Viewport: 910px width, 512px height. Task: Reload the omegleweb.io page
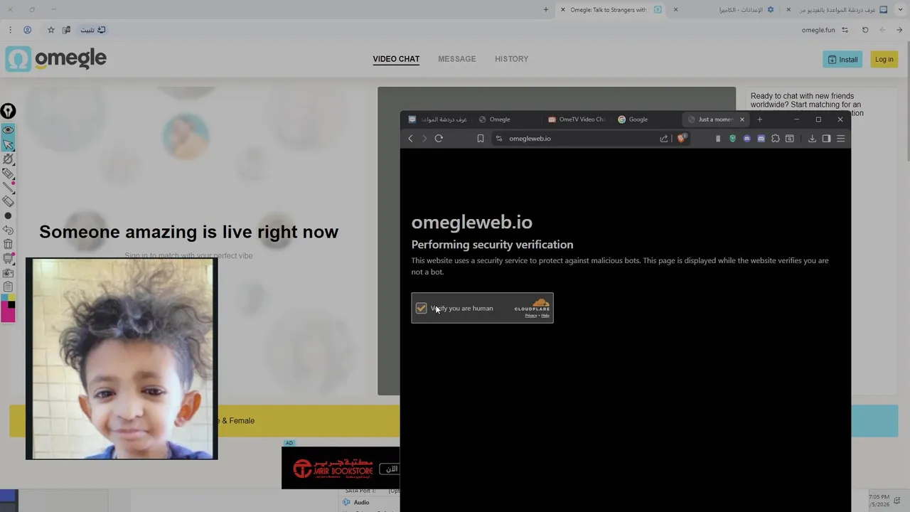click(439, 139)
